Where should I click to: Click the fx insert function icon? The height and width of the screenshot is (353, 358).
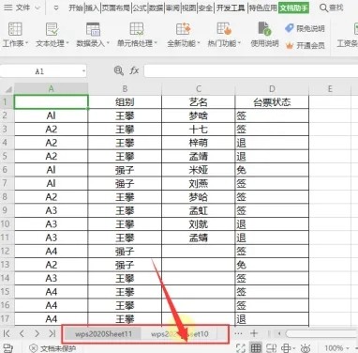pos(134,70)
